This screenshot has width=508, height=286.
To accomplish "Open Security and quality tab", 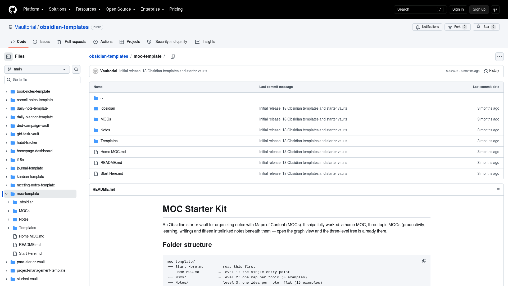I will [167, 42].
